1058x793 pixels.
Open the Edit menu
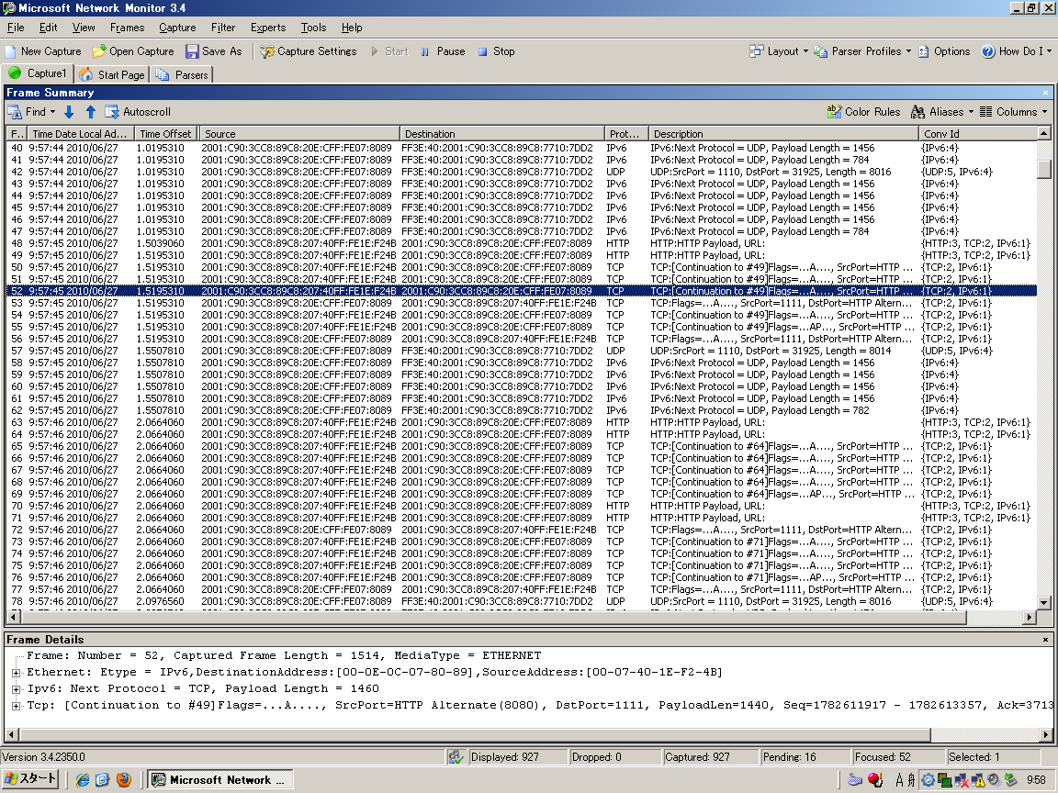48,28
